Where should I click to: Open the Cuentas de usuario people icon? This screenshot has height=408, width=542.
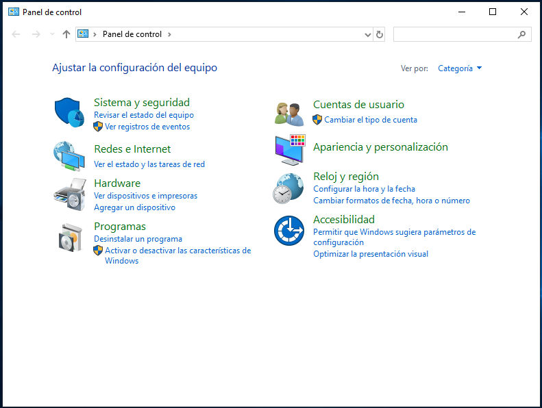pyautogui.click(x=289, y=114)
